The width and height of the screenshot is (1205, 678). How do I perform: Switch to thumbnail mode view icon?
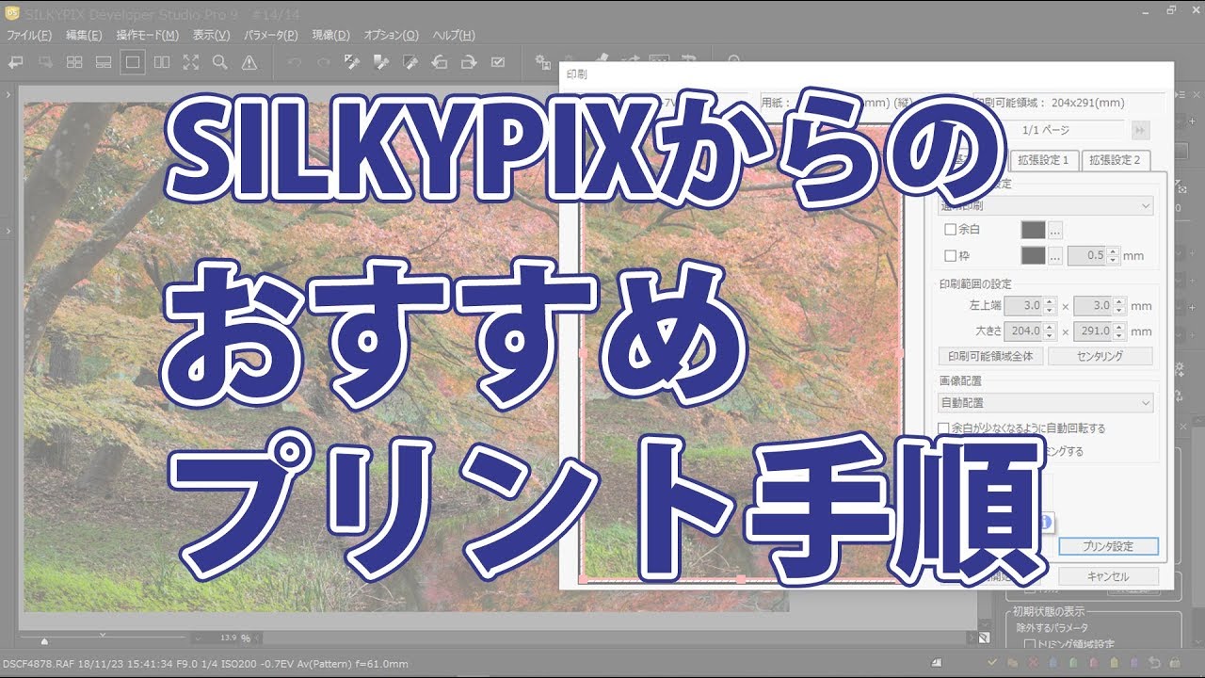click(x=73, y=62)
